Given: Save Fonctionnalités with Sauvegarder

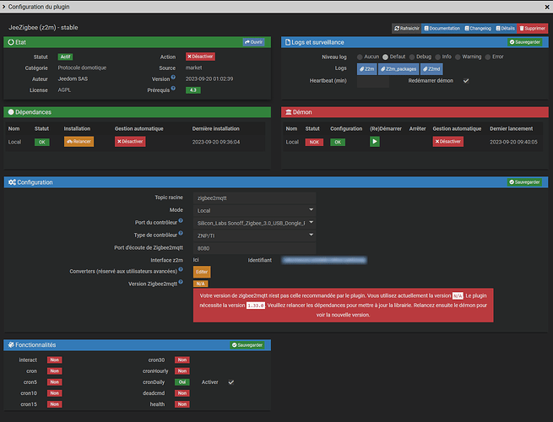Looking at the screenshot, I should pyautogui.click(x=247, y=345).
